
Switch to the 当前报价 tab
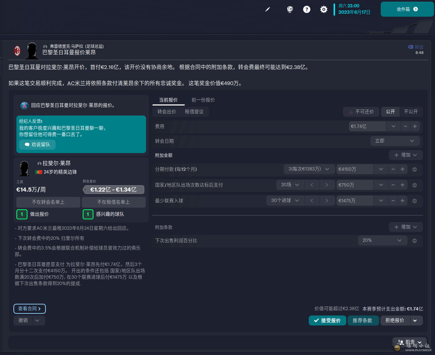[168, 100]
